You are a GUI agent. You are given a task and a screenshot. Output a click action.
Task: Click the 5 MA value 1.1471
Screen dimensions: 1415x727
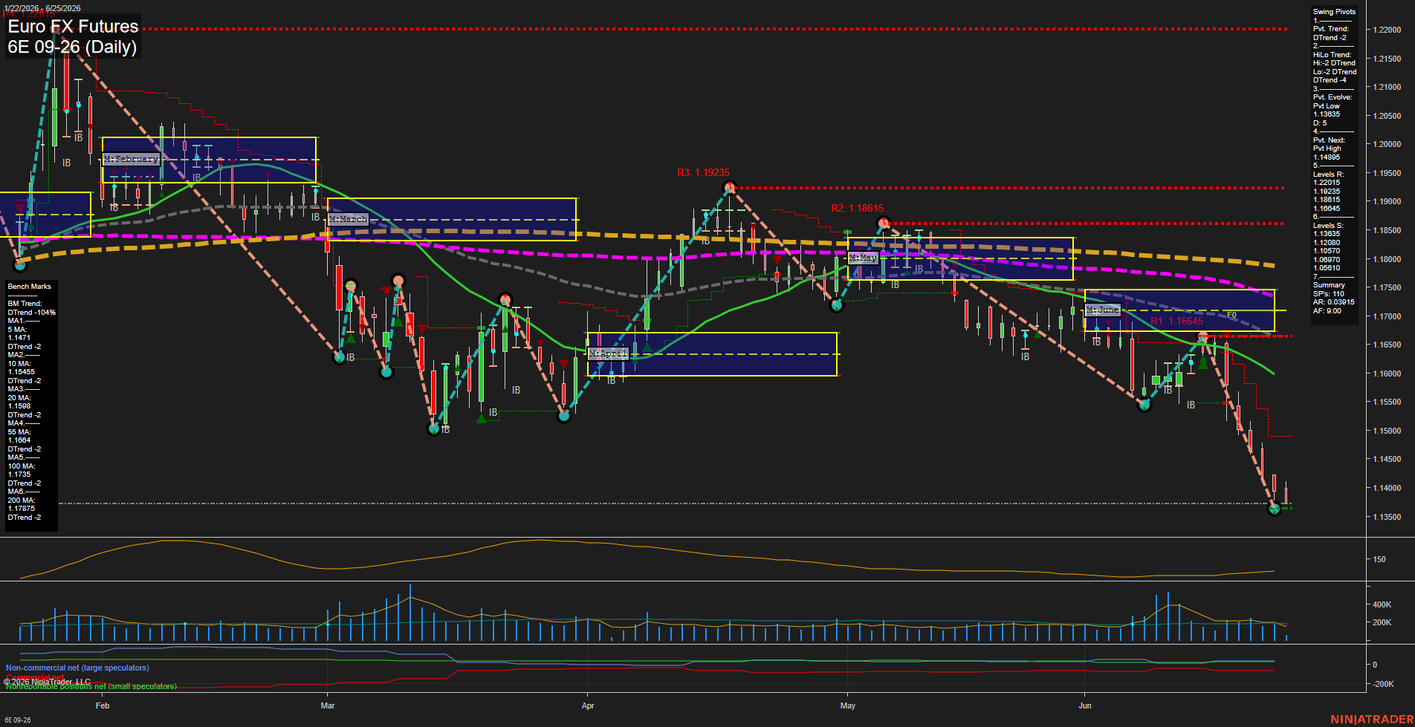click(x=19, y=338)
